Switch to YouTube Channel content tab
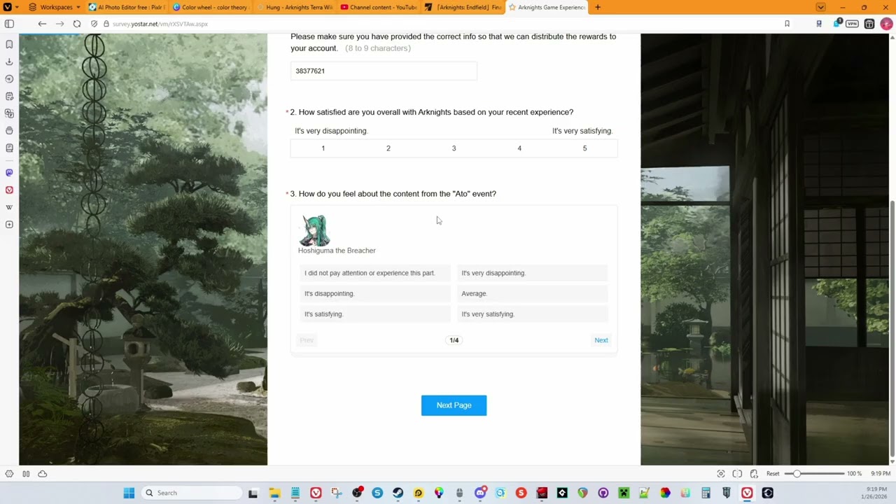896x504 pixels. (379, 7)
